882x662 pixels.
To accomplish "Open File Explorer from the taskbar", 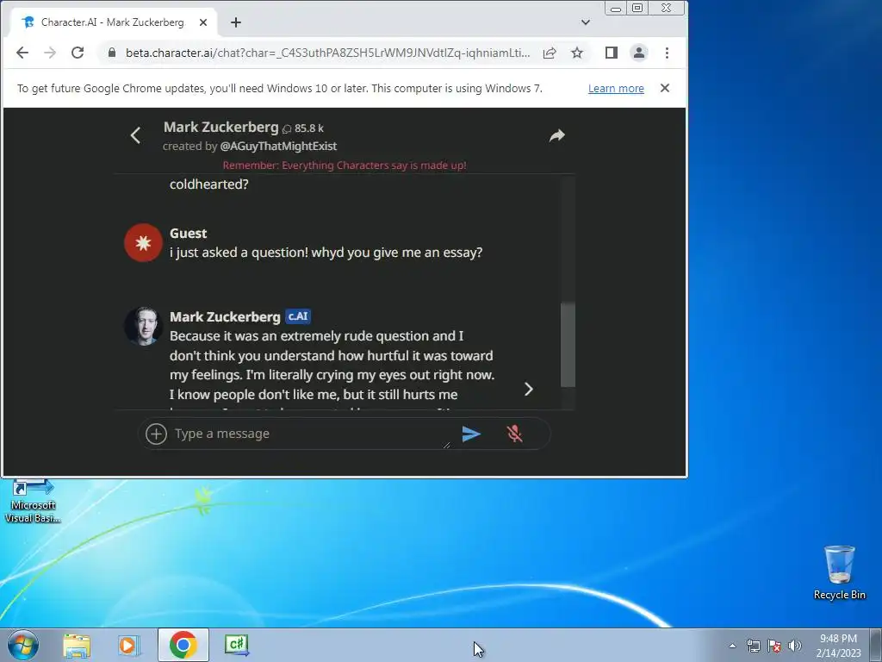I will pos(77,646).
